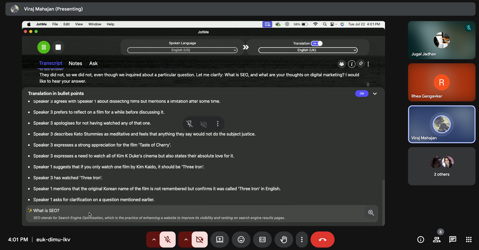The width and height of the screenshot is (479, 250).
Task: Open Control Centre icon
Action: (332, 24)
